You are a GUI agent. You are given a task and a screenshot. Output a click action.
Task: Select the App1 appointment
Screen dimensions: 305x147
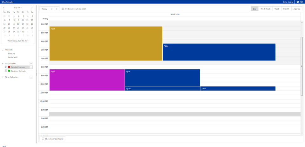click(106, 43)
